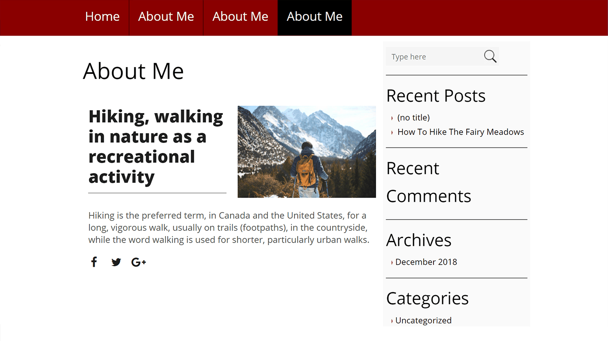The height and width of the screenshot is (341, 608).
Task: Focus the 'Type here' search field
Action: coord(434,57)
